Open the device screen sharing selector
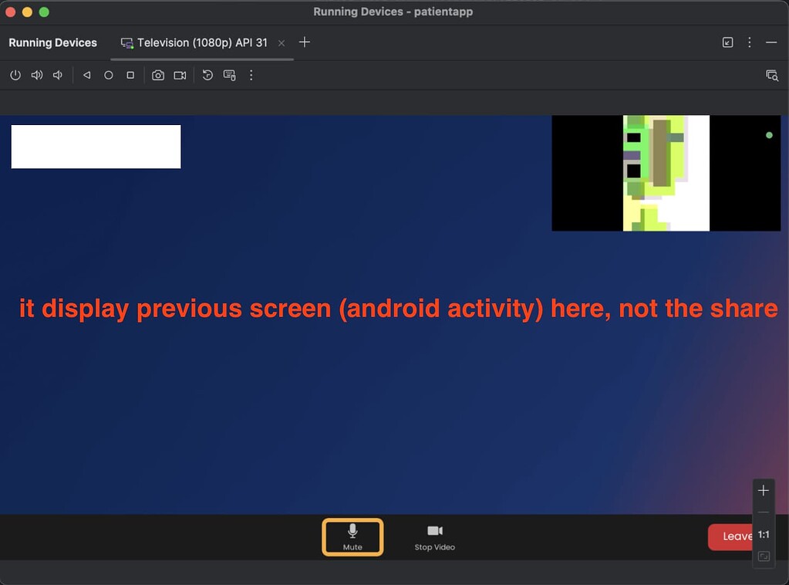Screen dimensions: 789x585 (772, 75)
